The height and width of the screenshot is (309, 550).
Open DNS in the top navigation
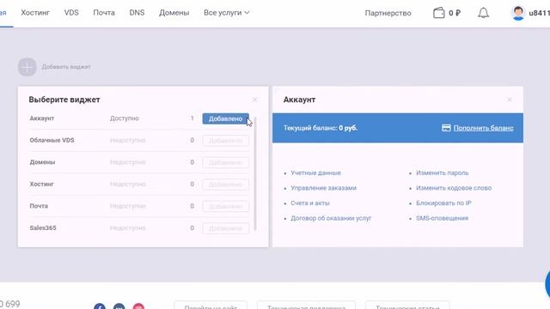[137, 13]
